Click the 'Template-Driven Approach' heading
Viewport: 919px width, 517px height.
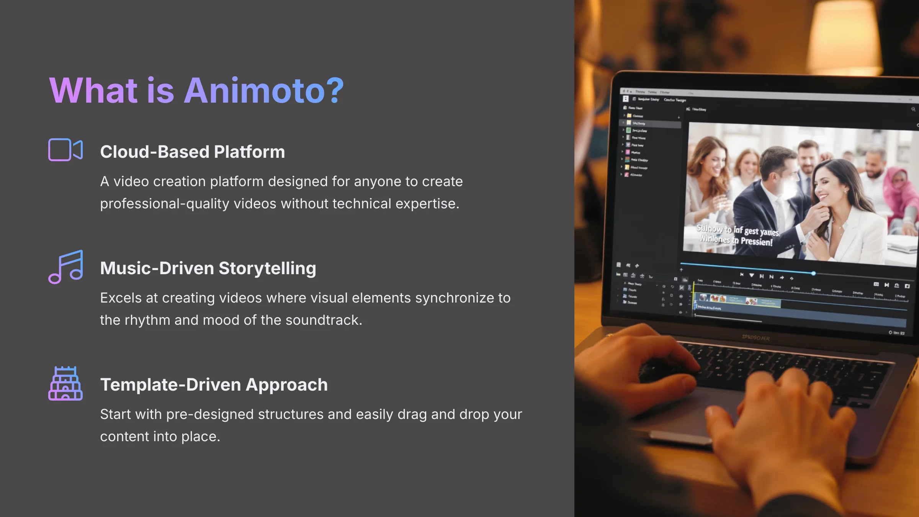[x=214, y=384]
